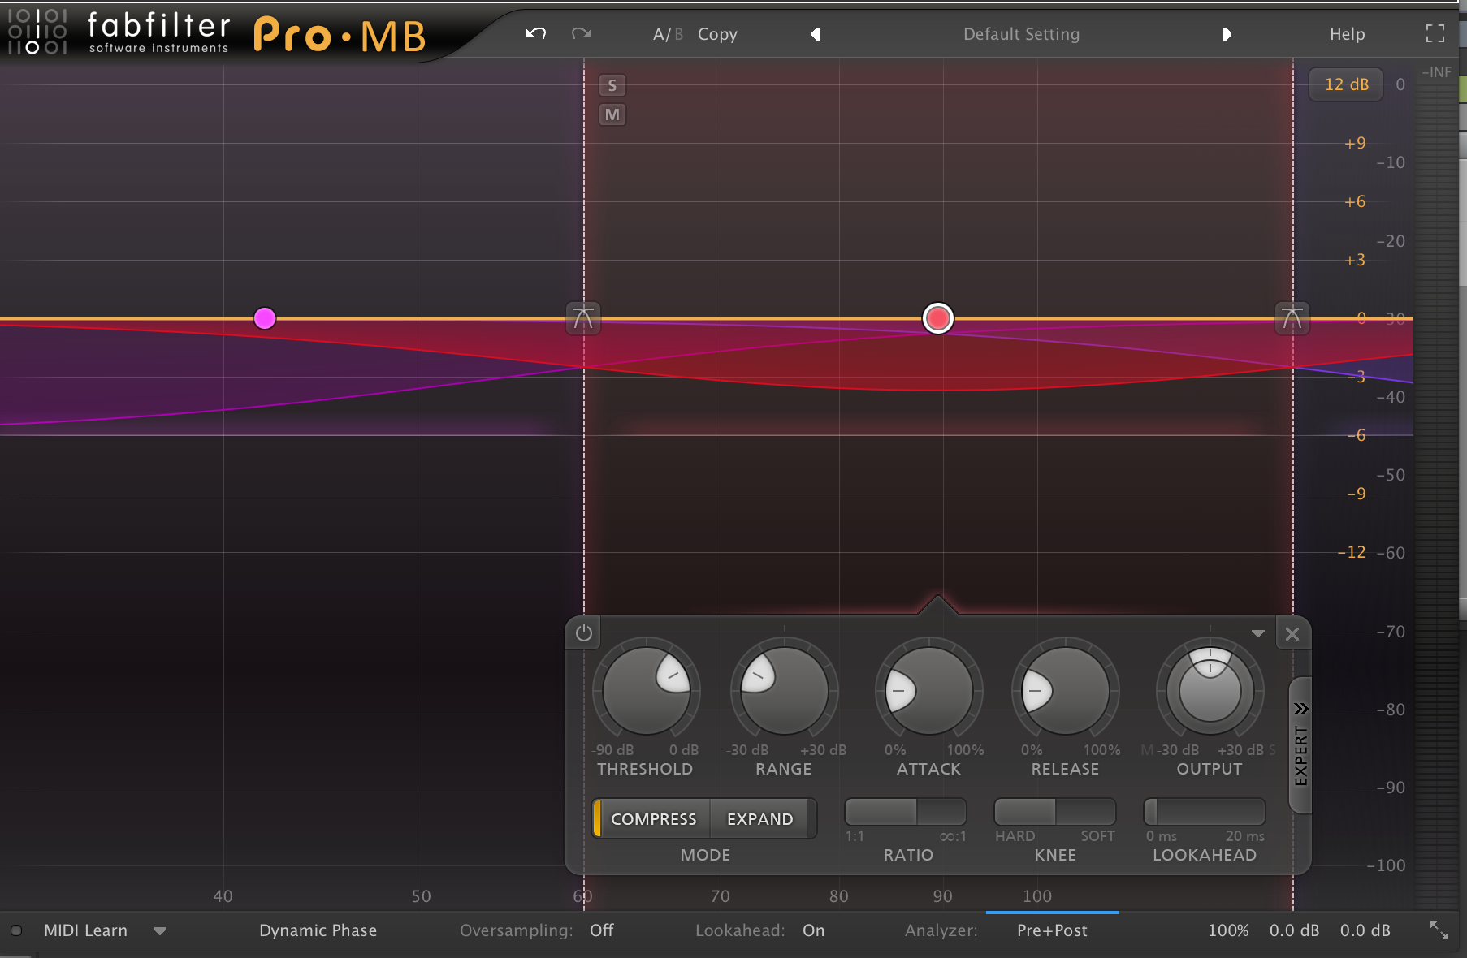
Task: Click the resize icon in bottom corner
Action: tap(1439, 930)
